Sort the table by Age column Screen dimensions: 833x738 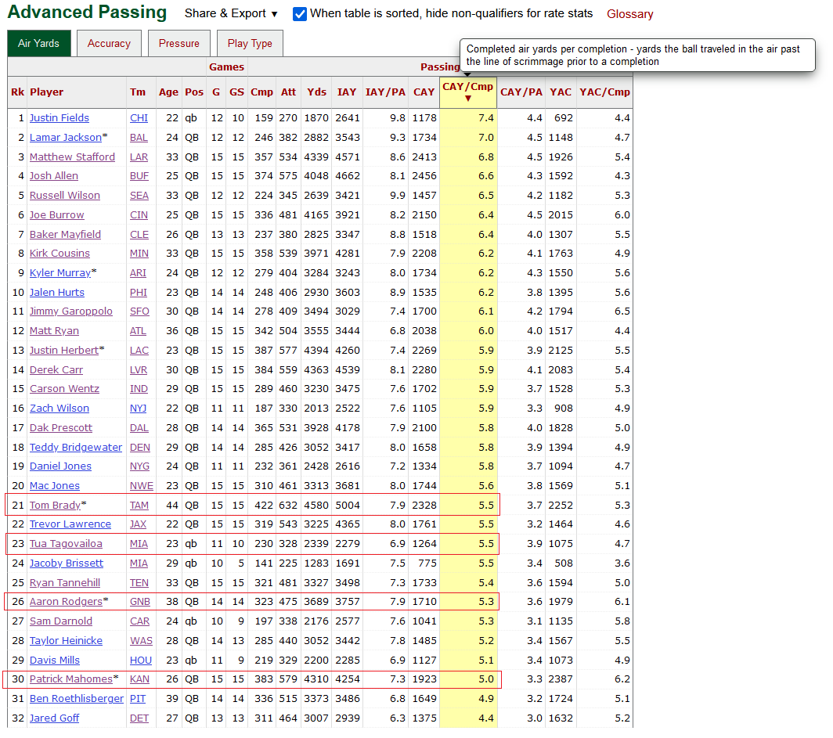168,92
